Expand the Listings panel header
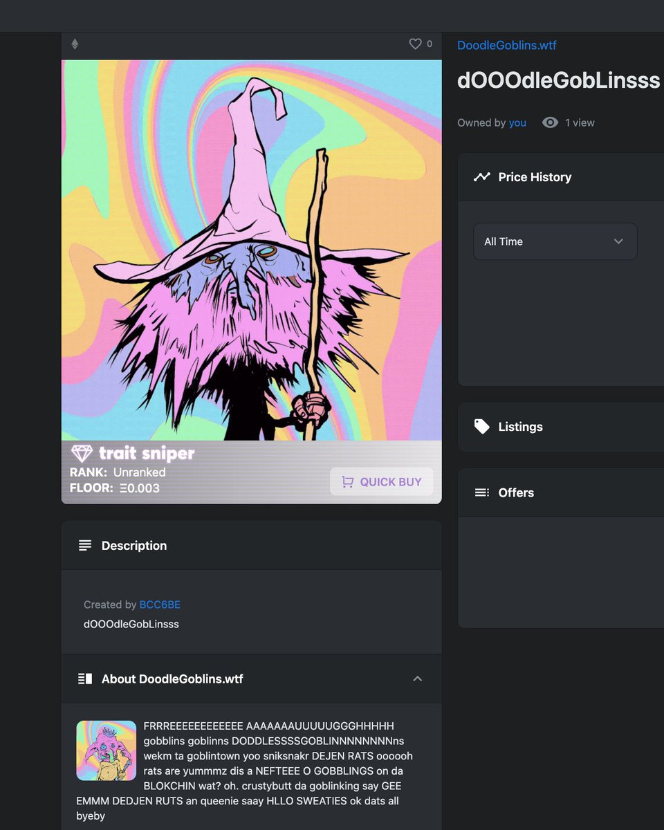 pos(561,427)
